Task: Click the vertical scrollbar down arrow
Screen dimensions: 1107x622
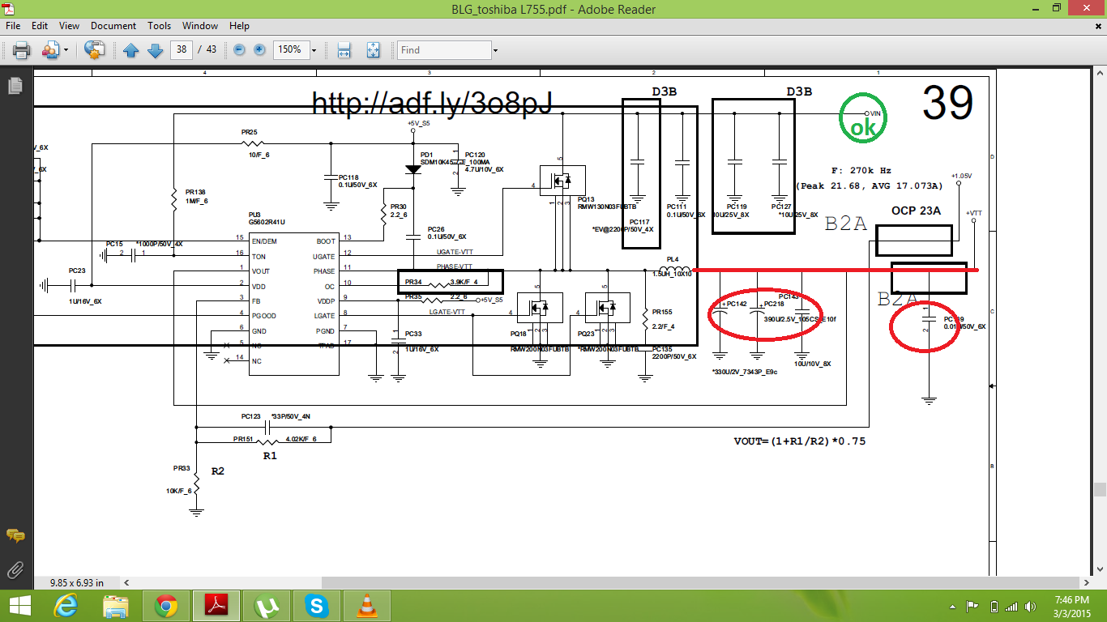Action: (x=1100, y=570)
